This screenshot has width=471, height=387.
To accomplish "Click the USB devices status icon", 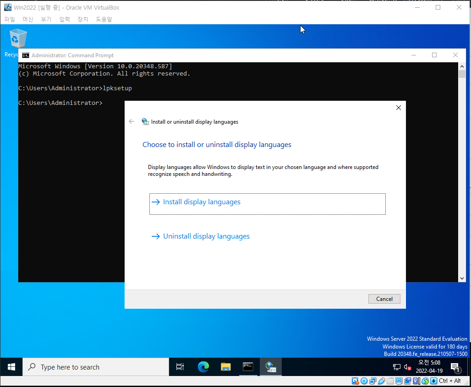I will tap(382, 381).
